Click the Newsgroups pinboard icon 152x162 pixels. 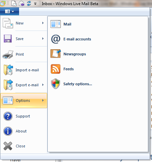pos(56,54)
